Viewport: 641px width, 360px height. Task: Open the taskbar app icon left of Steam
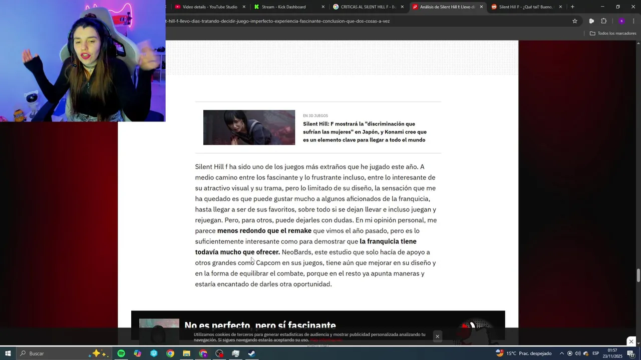point(235,353)
